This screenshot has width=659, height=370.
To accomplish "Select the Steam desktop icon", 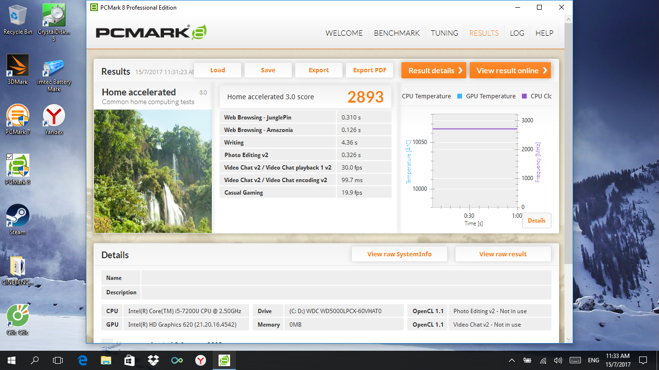I will pyautogui.click(x=18, y=220).
